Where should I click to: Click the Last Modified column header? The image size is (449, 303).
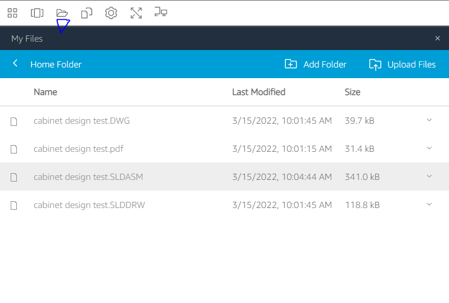(259, 92)
